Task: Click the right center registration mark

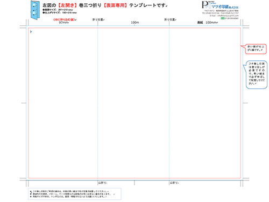Action: point(245,103)
